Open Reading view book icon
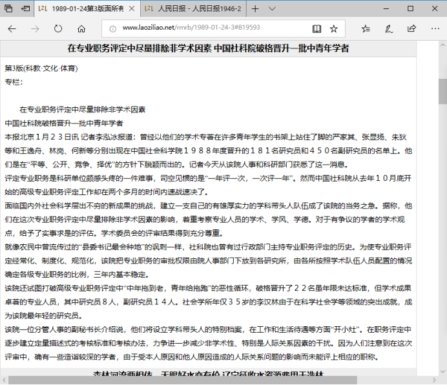This screenshot has height=385, width=447. pos(317,28)
